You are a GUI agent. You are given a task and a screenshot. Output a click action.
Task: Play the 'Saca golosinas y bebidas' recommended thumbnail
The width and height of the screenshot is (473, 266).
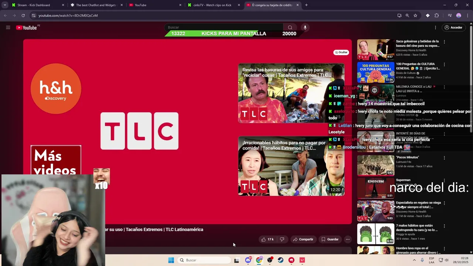pos(375,50)
